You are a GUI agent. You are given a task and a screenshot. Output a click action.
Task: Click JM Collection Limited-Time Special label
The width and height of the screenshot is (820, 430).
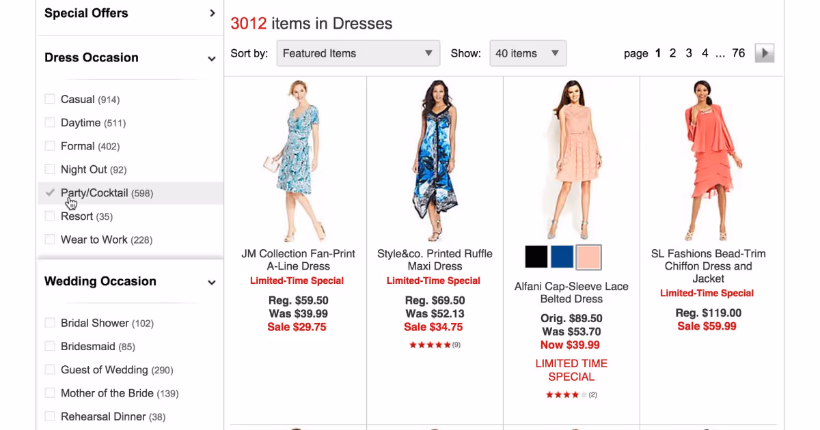[297, 281]
